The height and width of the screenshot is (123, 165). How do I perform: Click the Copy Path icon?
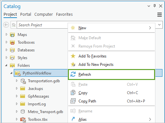click(x=73, y=101)
